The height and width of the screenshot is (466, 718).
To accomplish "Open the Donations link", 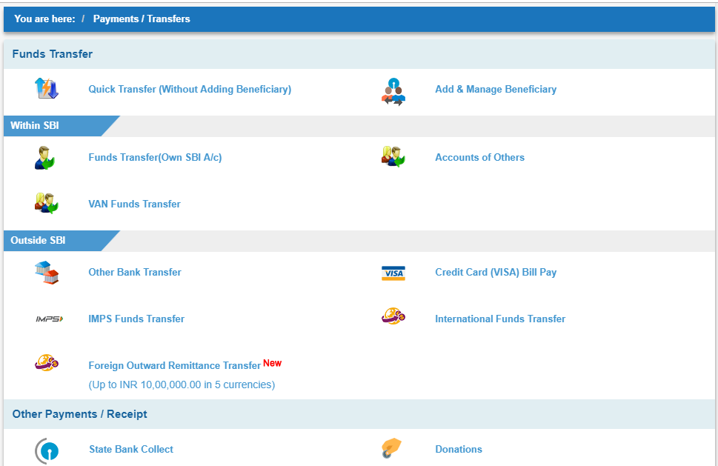I will pos(459,450).
